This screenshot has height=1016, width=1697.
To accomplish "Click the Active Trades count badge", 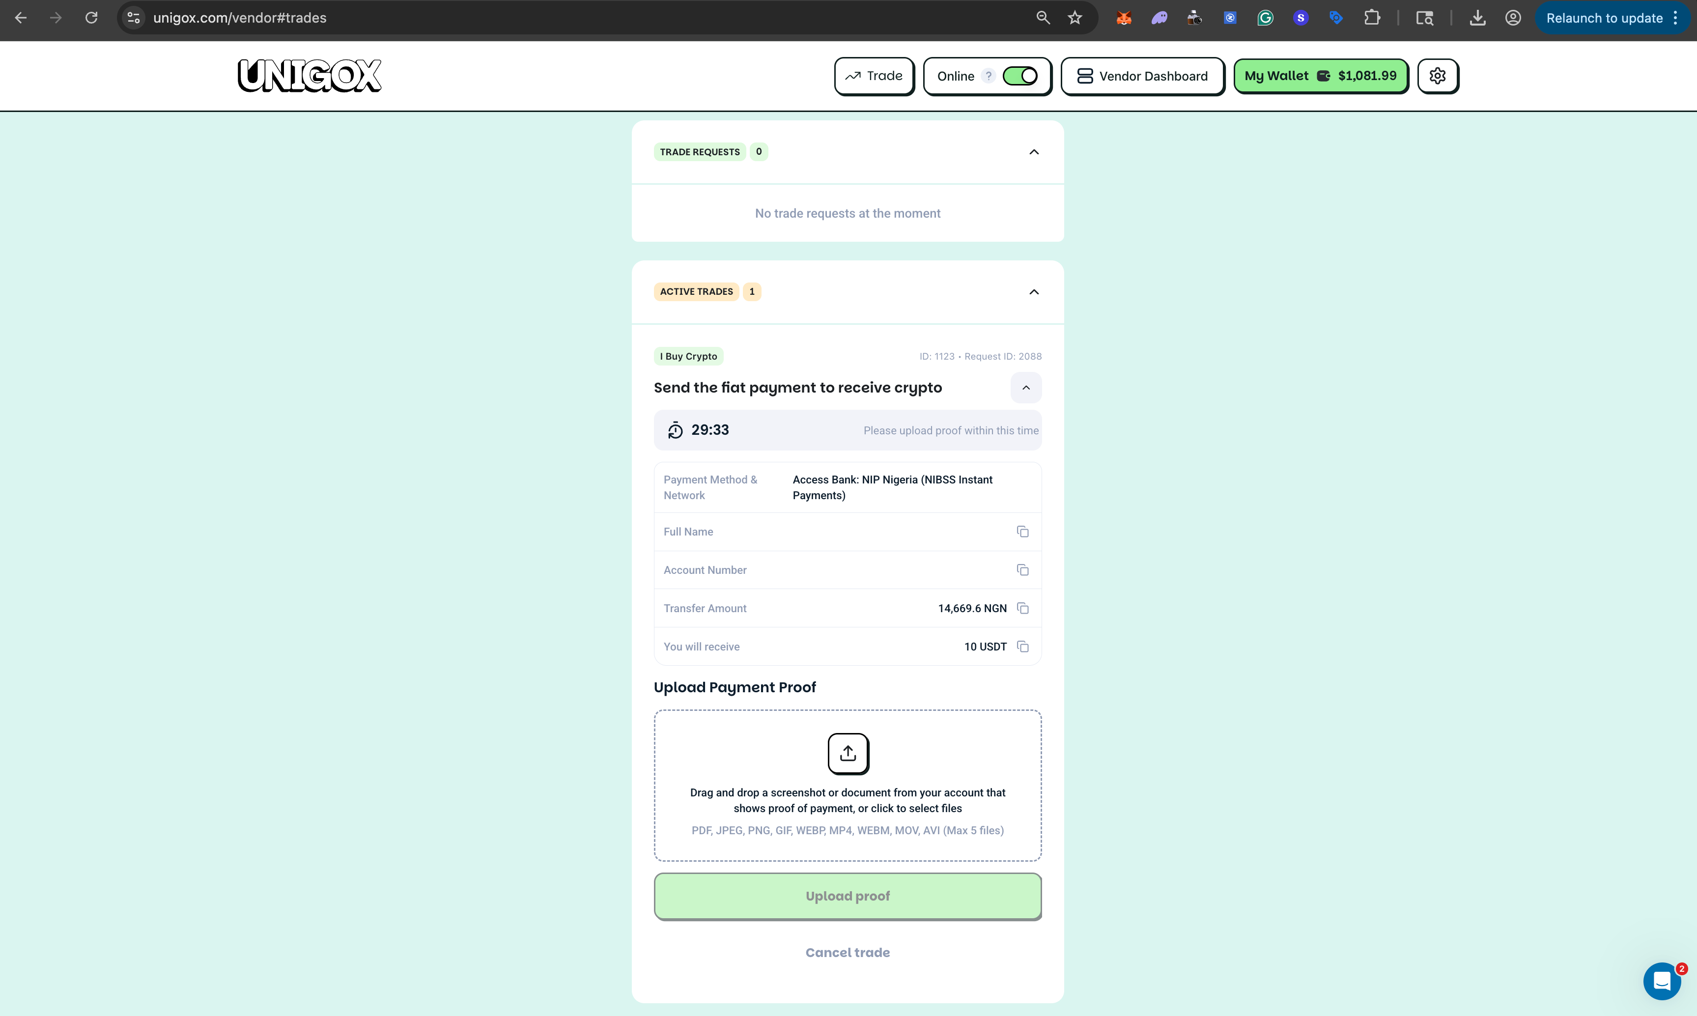I will [x=752, y=292].
